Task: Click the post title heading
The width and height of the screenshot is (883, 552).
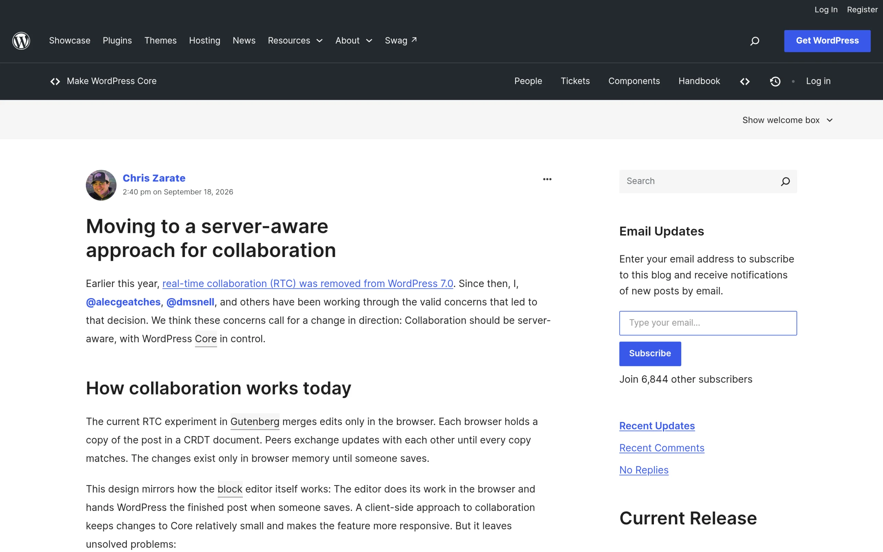Action: click(x=211, y=238)
